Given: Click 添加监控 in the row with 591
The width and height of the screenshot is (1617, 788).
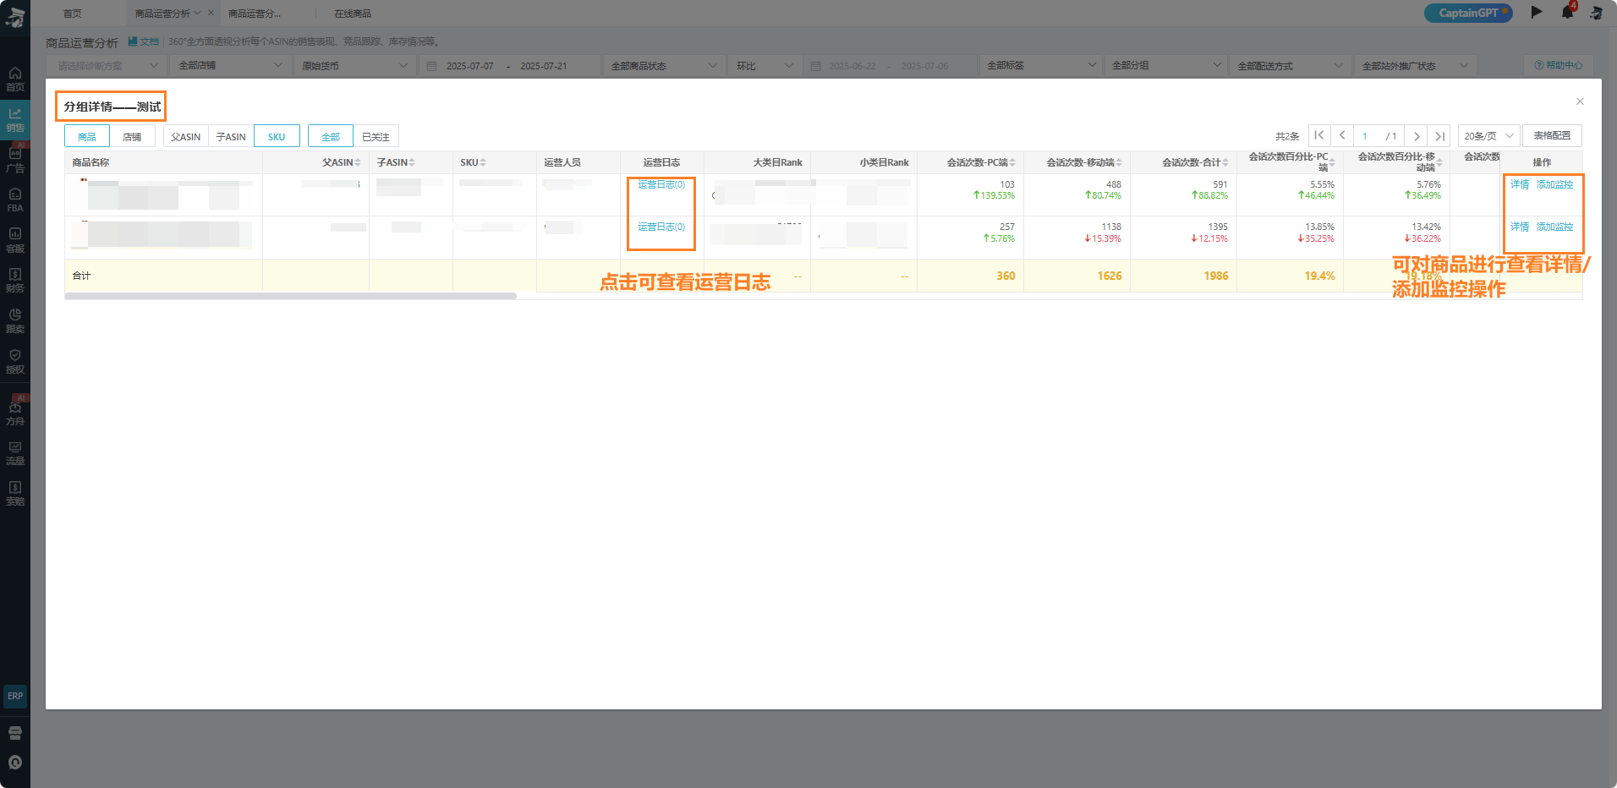Looking at the screenshot, I should 1554,184.
